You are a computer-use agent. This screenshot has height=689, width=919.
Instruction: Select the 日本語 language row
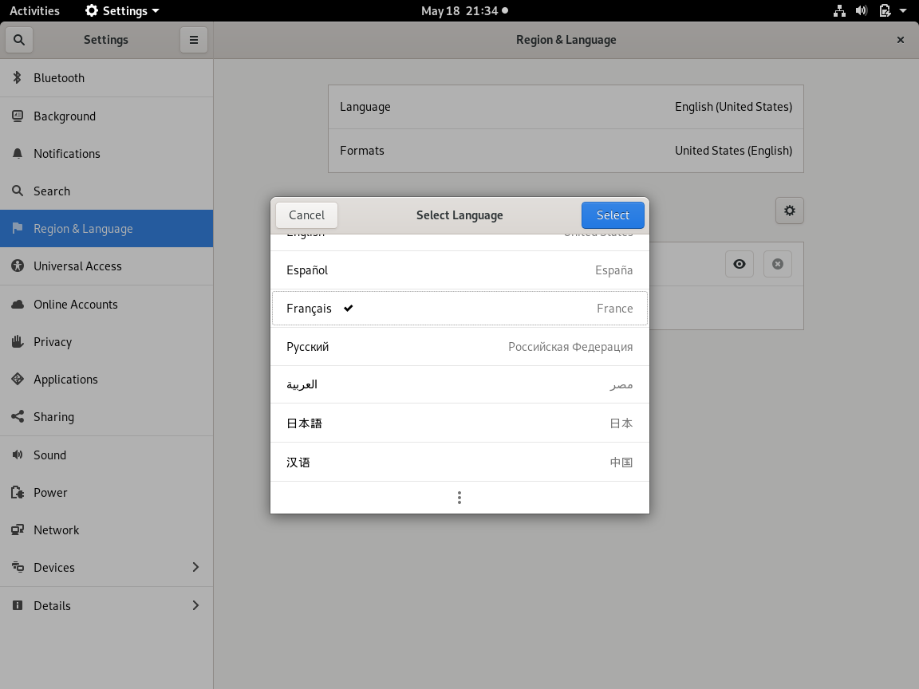[x=459, y=423]
